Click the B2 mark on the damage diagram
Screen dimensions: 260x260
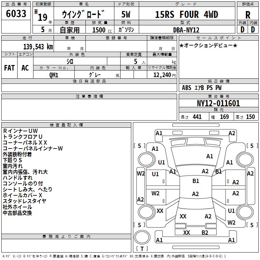[x=205, y=233]
